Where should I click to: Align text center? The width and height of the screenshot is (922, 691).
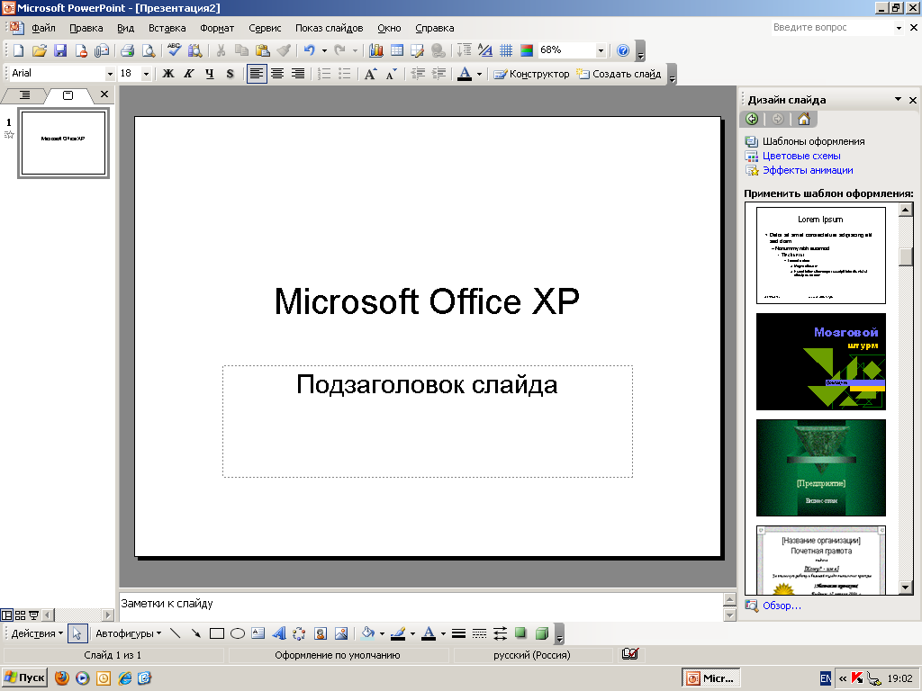click(277, 74)
